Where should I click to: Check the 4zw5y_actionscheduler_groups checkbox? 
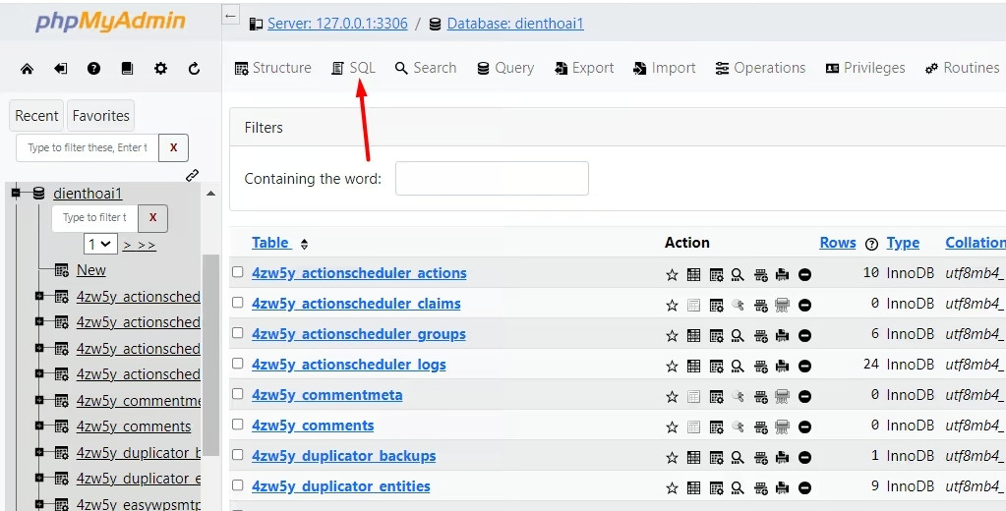click(x=237, y=333)
